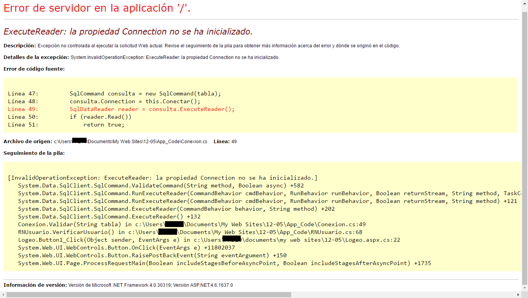528x298 pixels.
Task: Click the italic ExecuteReader error subtitle
Action: click(128, 31)
